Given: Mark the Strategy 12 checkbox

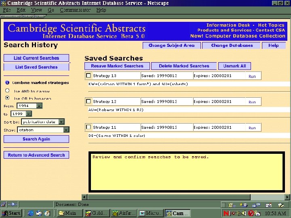Looking at the screenshot, I should tap(89, 101).
